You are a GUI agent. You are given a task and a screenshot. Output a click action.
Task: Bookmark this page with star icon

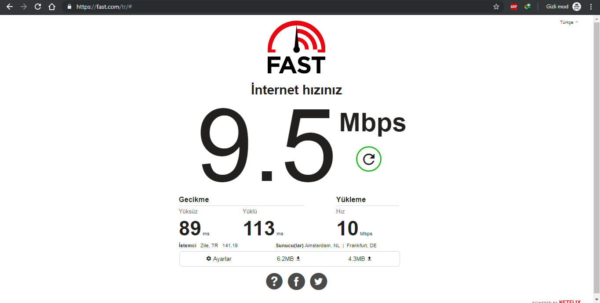[x=496, y=7]
